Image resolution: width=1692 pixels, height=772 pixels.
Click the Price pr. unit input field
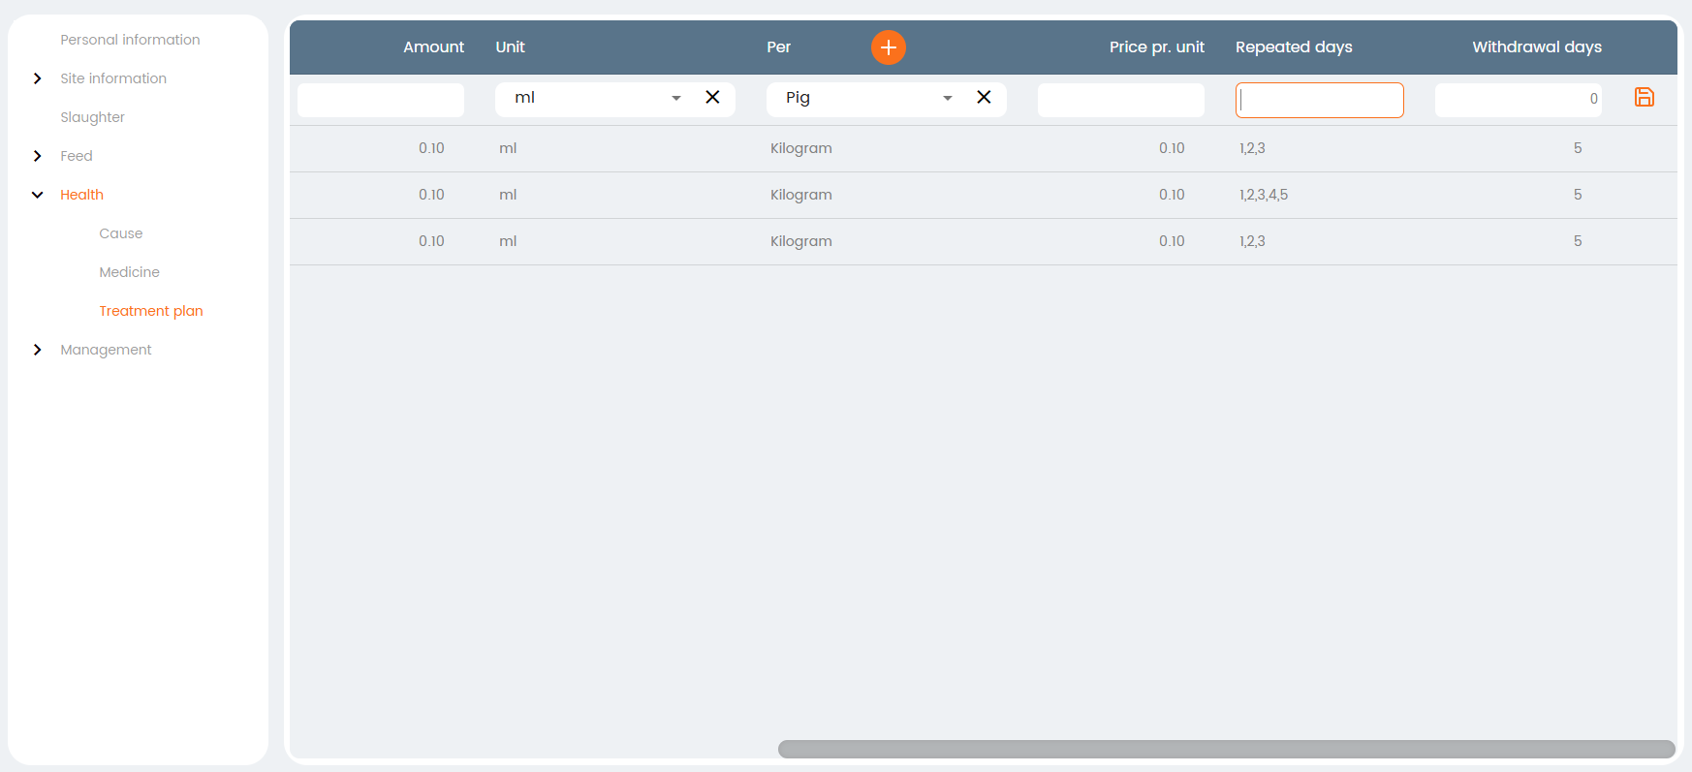(x=1121, y=100)
